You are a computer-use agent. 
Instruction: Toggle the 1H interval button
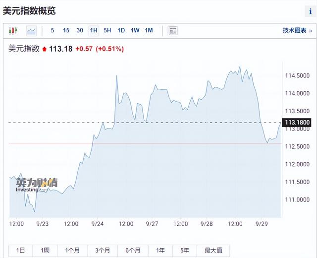[94, 31]
